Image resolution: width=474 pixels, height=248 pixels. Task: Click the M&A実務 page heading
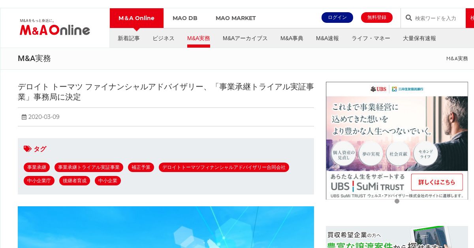[x=34, y=59]
